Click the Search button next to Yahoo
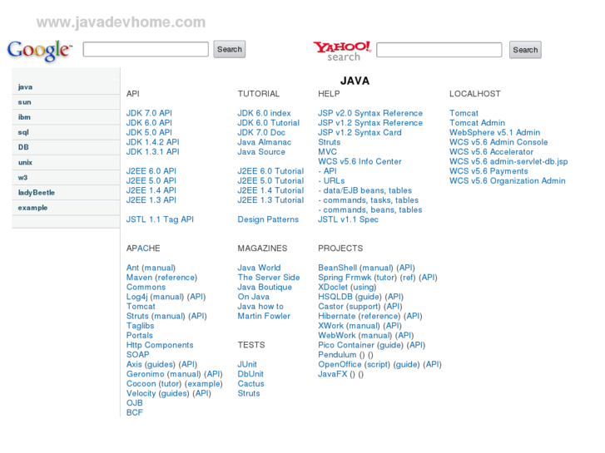605x453 pixels. coord(525,50)
